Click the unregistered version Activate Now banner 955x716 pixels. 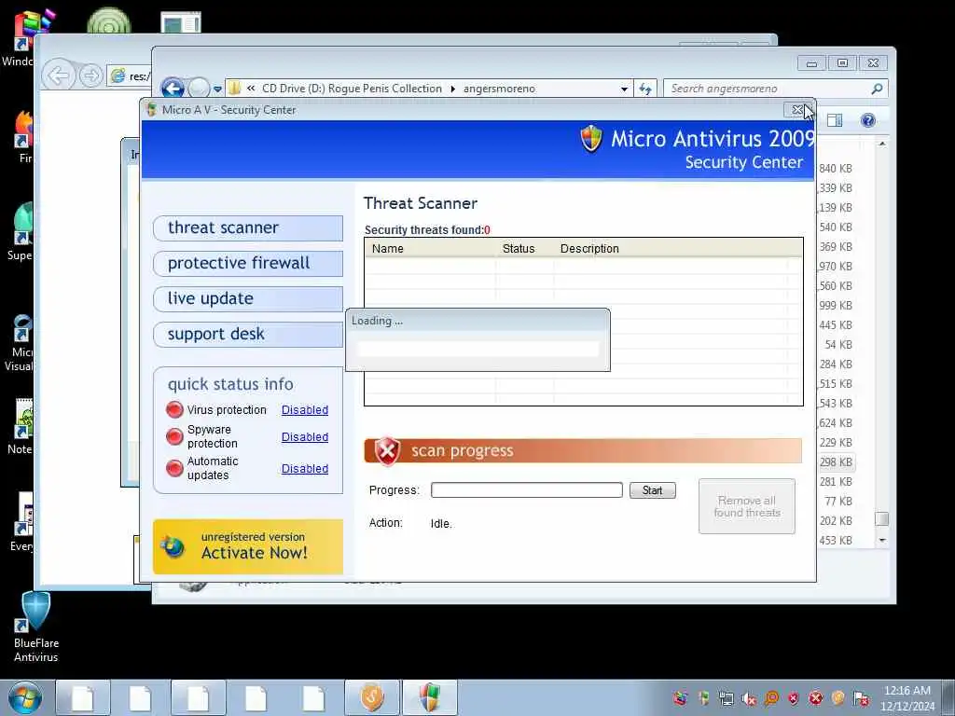(248, 546)
